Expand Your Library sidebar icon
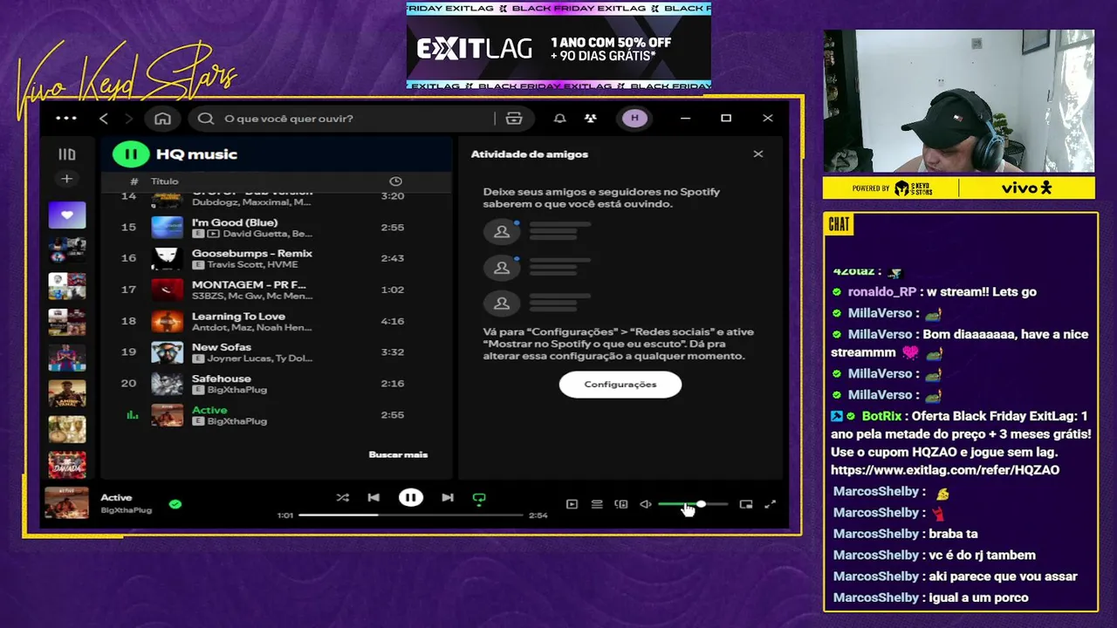1117x628 pixels. coord(67,154)
